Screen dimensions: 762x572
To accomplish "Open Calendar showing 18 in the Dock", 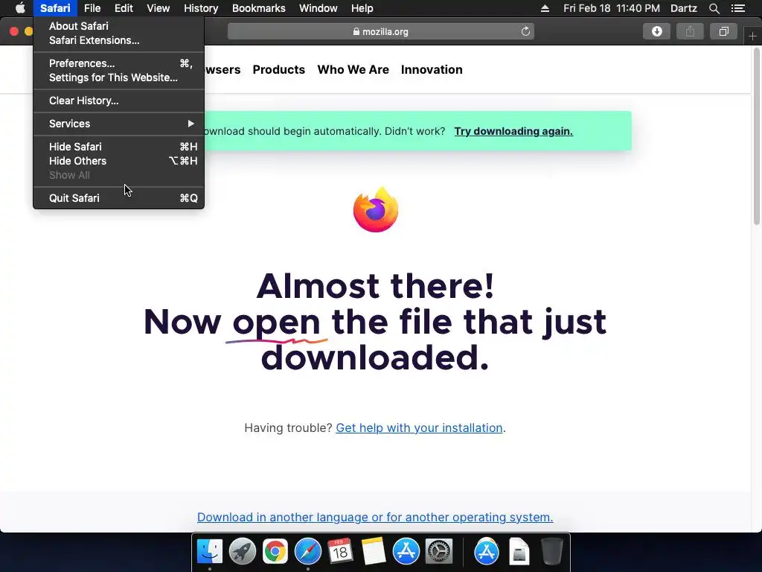I will click(340, 552).
